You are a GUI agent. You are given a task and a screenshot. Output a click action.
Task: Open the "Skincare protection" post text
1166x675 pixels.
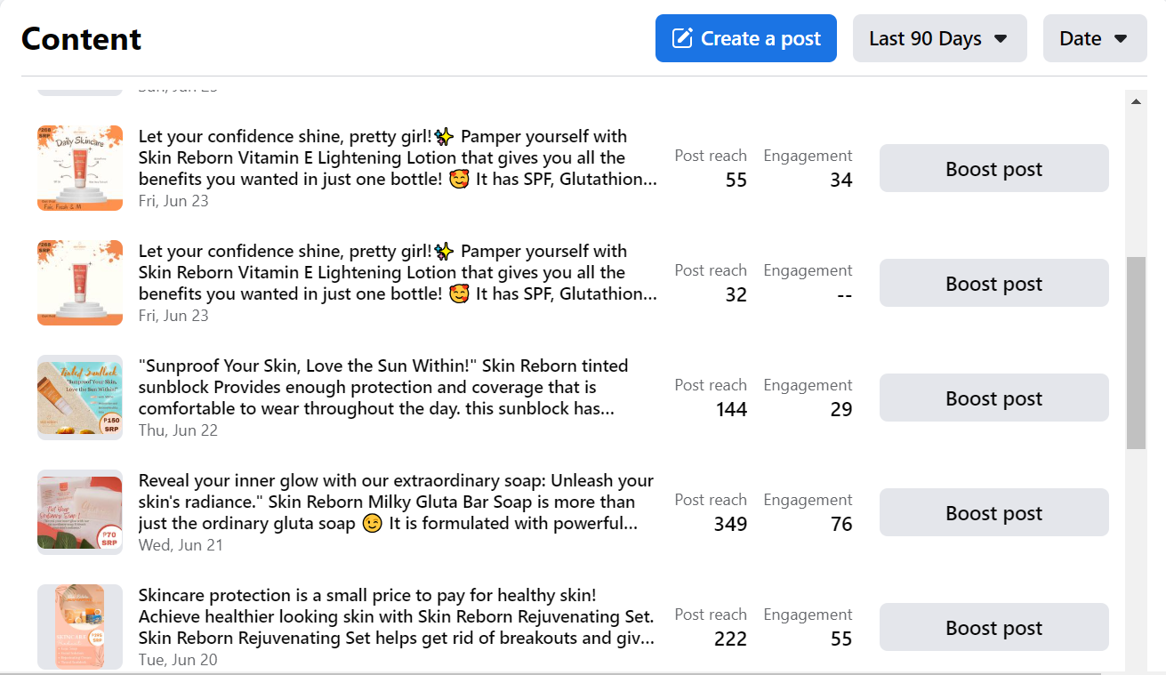click(x=396, y=616)
